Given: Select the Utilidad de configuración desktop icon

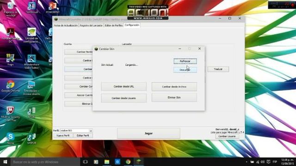Looking at the screenshot, I should tap(31, 36).
